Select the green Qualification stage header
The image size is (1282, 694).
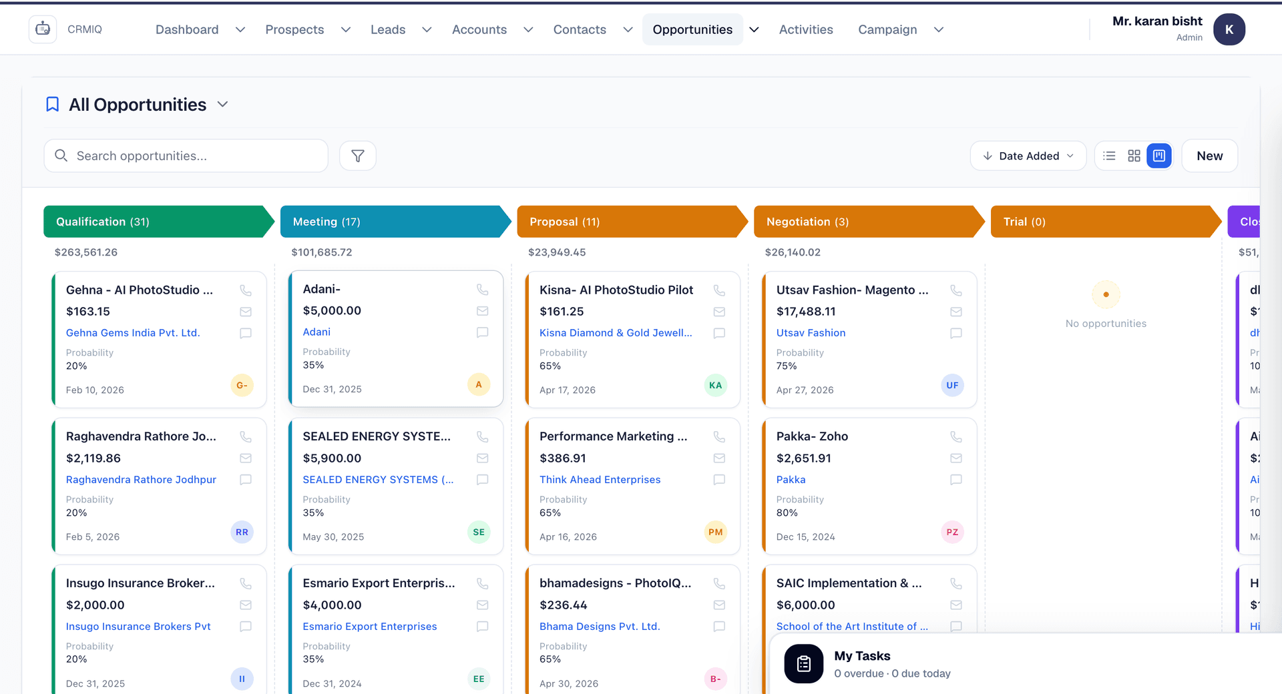coord(159,222)
